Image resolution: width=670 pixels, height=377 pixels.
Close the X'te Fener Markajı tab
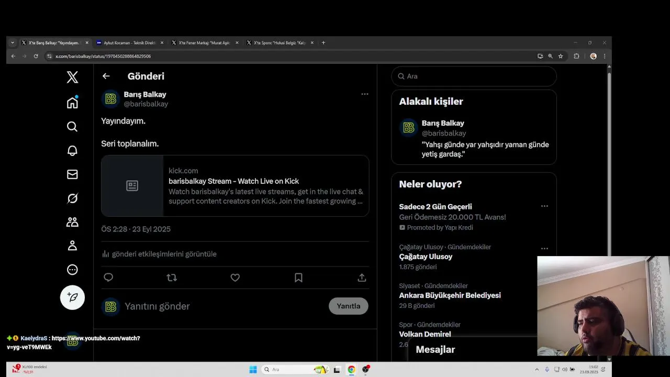pos(237,43)
